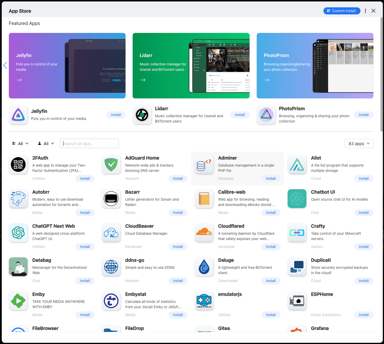Viewport: 384px width, 344px height.
Task: Install the Chatbot UI app
Action: (x=364, y=212)
